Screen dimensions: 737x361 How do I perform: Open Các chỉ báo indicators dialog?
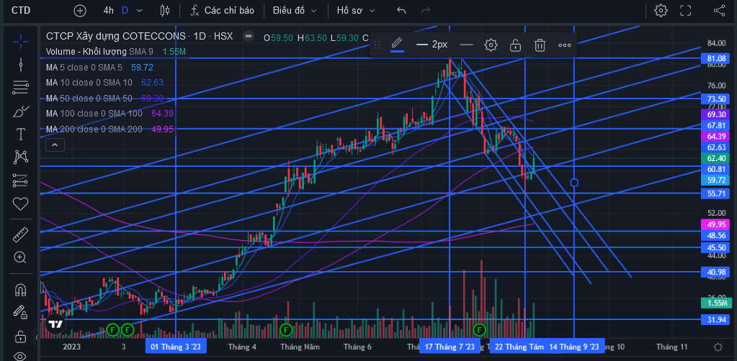(x=223, y=10)
